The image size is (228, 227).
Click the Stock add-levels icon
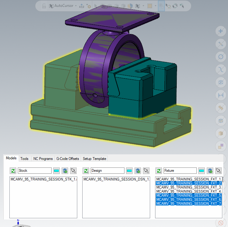tap(65, 171)
